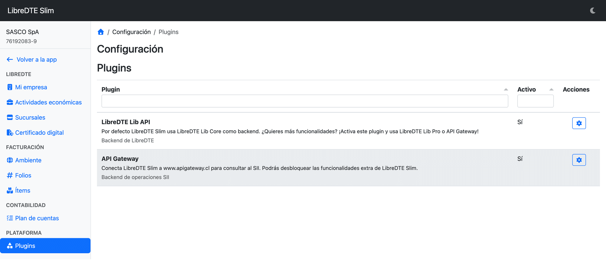Click the RUT 76192083-9 text
The image size is (606, 263).
pyautogui.click(x=22, y=41)
